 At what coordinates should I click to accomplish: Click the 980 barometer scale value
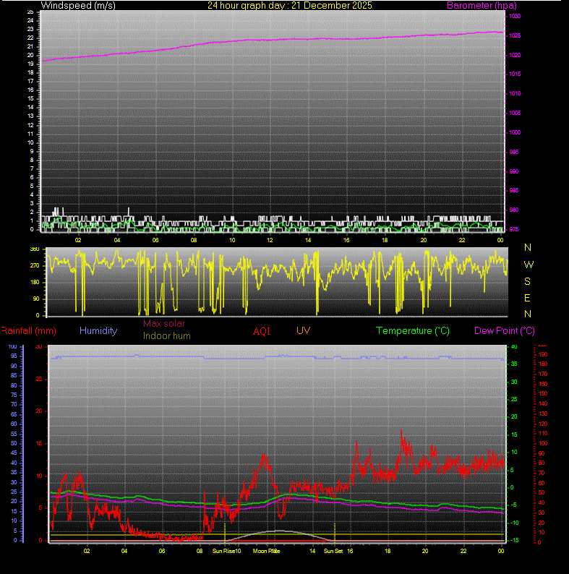[514, 210]
